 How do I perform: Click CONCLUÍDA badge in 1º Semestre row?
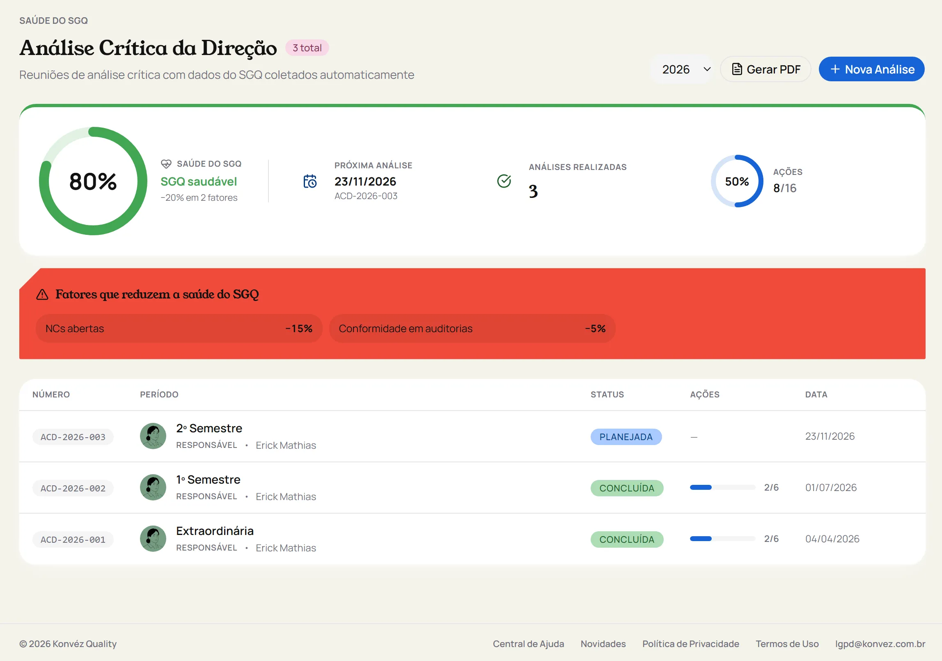pyautogui.click(x=627, y=488)
